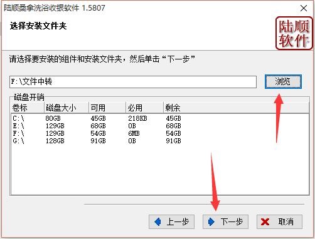The height and width of the screenshot is (239, 315).
Task: Click the 浏览 browse button
Action: point(283,81)
